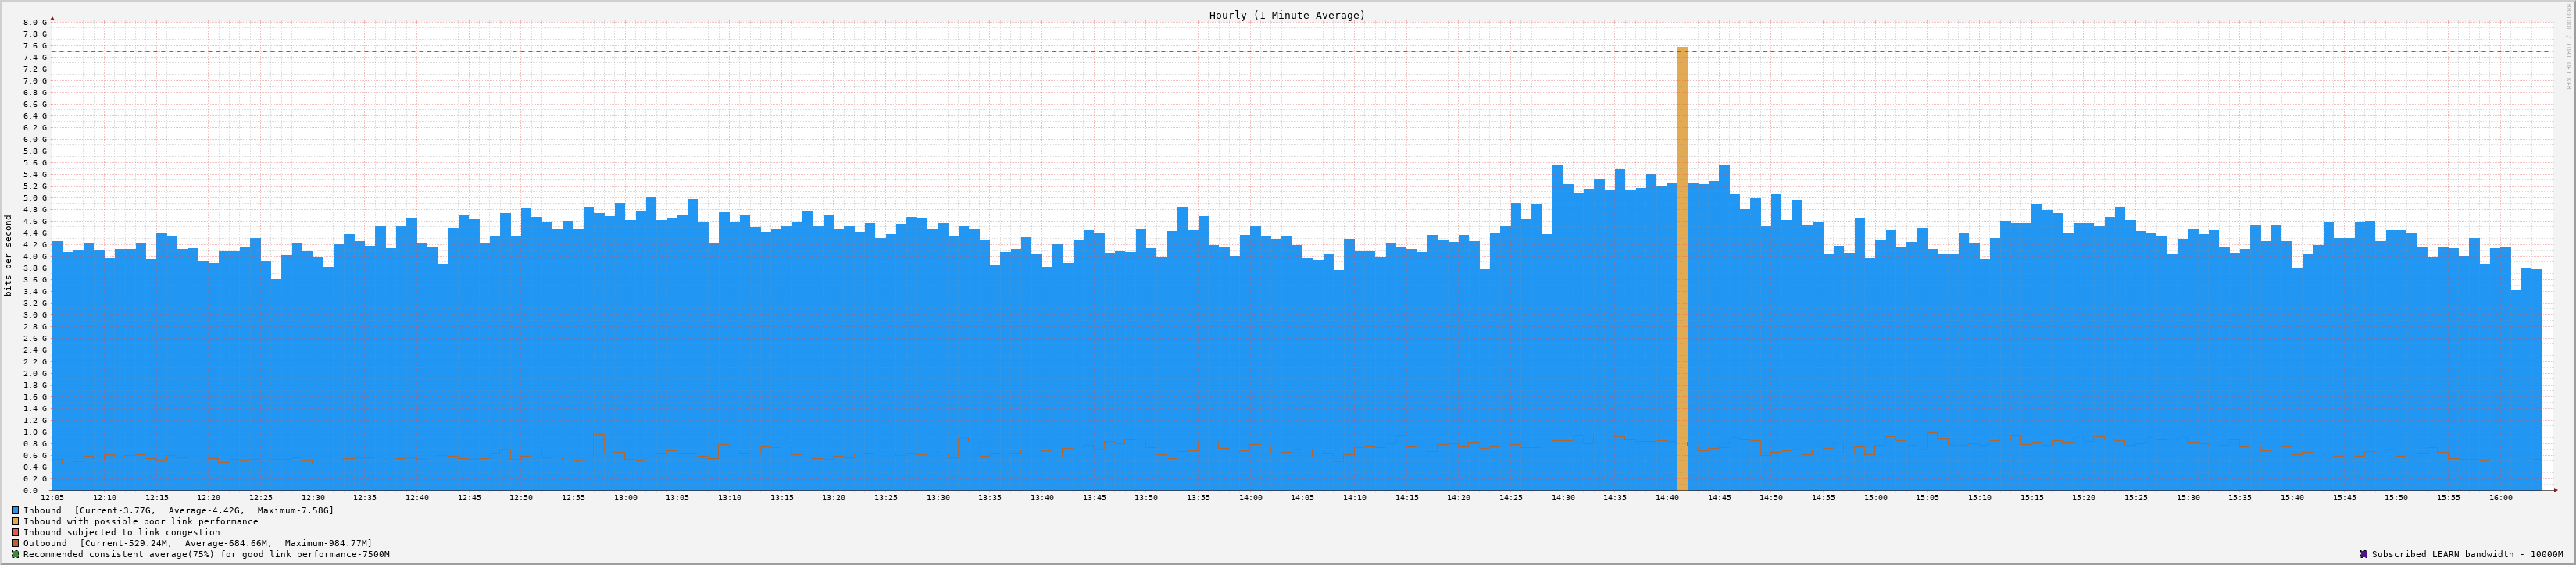Click the 16:00 time axis label
Screen dimensions: 2576x565
click(x=2500, y=497)
